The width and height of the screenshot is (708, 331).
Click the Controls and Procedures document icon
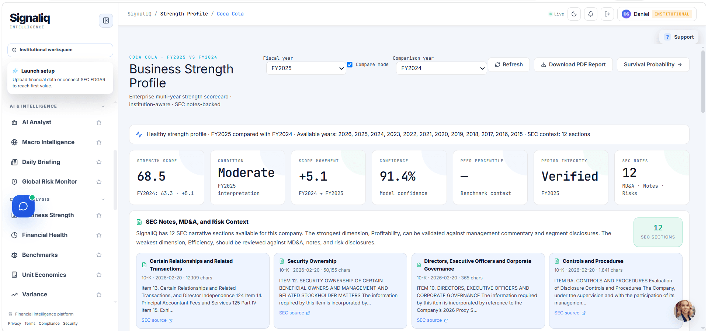click(x=557, y=261)
